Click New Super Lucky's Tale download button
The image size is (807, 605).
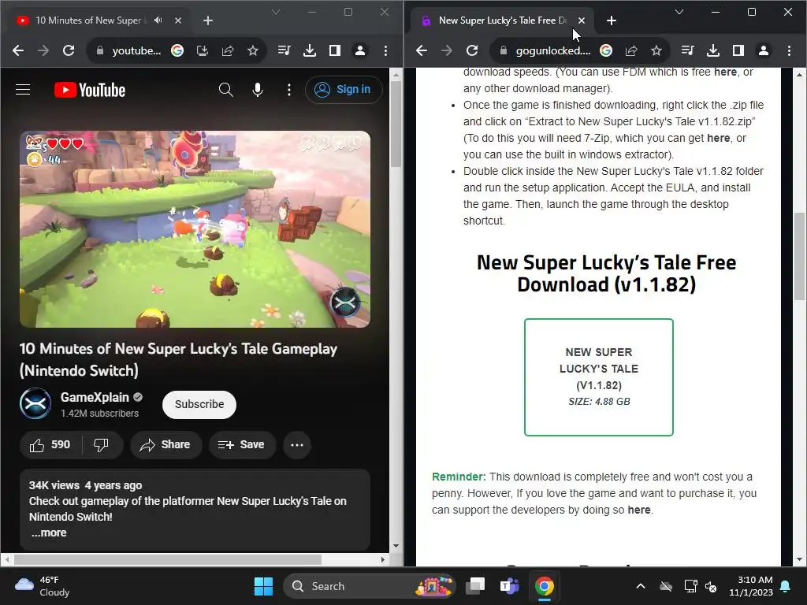pos(599,377)
